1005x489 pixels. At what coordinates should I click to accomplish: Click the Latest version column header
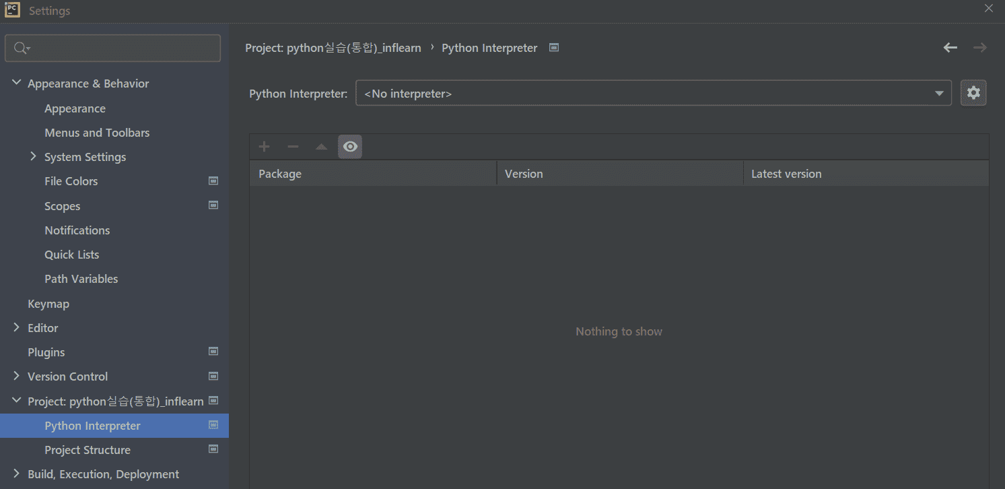pyautogui.click(x=786, y=174)
